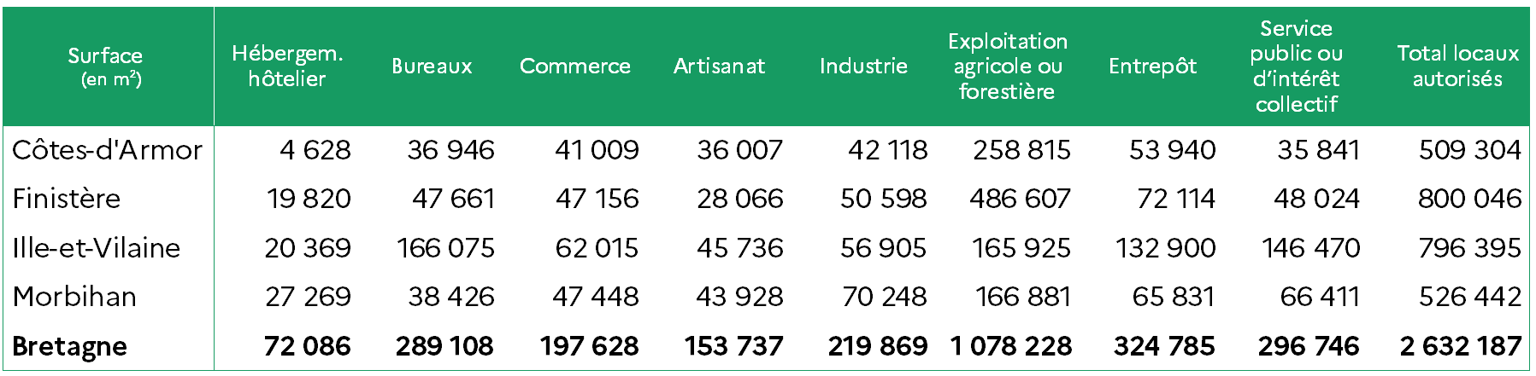Click the 70 248 Morbihan Industrie value

coord(884,297)
